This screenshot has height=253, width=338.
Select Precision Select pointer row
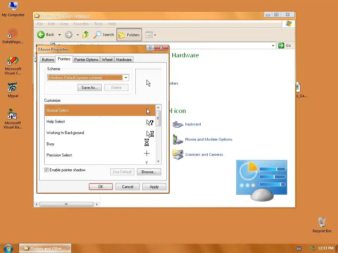coord(100,155)
